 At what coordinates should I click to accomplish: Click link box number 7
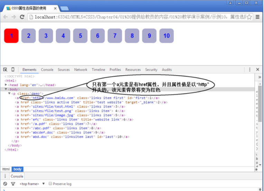[115, 36]
